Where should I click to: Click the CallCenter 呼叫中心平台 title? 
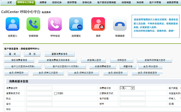coord(21,12)
